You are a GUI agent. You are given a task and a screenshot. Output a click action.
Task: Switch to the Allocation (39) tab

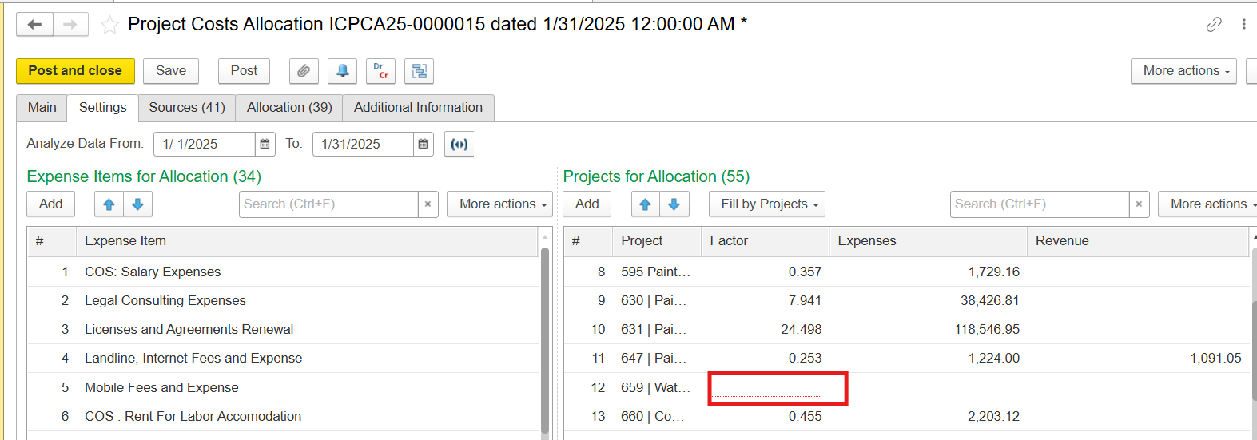(289, 107)
